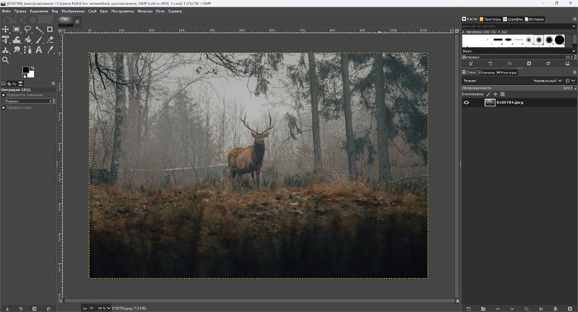Select the Color Picker tool
Image resolution: width=578 pixels, height=312 pixels.
coord(50,50)
